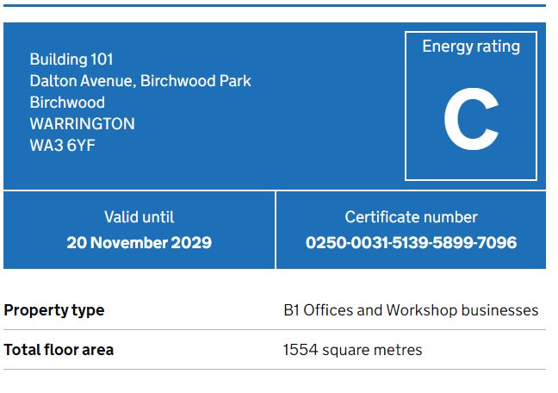Click the "Property type" row heading

pyautogui.click(x=54, y=310)
